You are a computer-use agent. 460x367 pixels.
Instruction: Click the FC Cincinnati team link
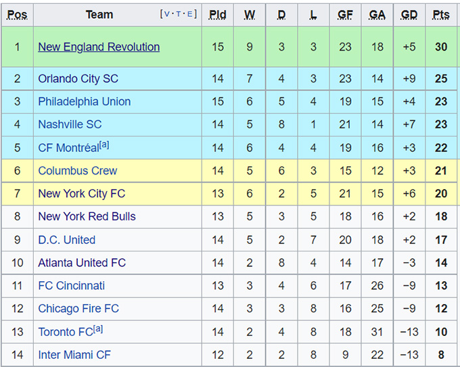71,286
